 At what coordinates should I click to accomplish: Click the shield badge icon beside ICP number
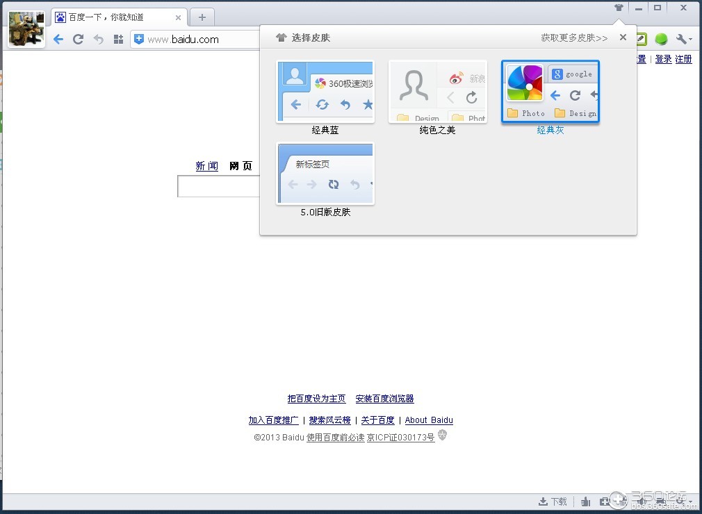click(442, 435)
